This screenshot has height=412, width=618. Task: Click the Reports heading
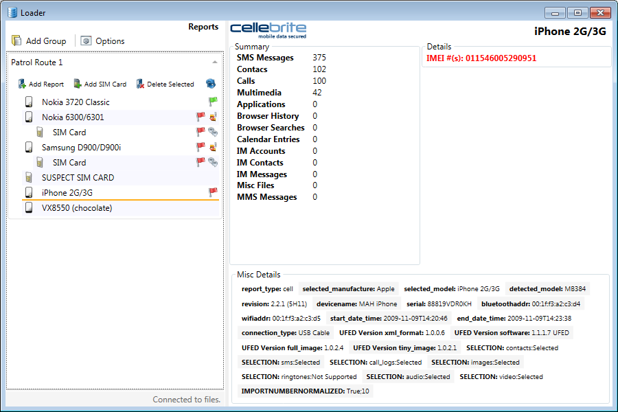point(203,27)
